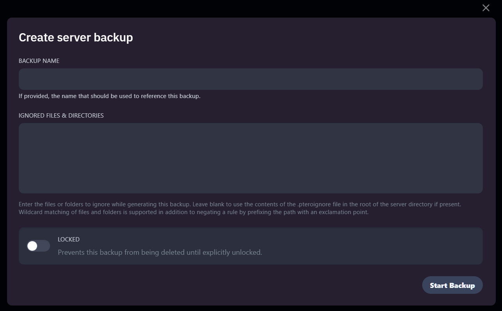Activate the round toggle knob
Screen dimensions: 502x311
click(33, 246)
